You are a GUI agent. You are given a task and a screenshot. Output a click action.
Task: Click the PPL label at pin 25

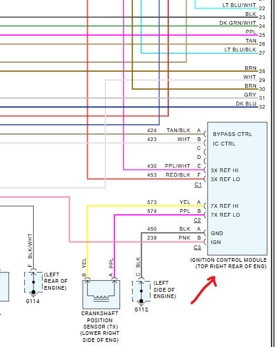[251, 32]
